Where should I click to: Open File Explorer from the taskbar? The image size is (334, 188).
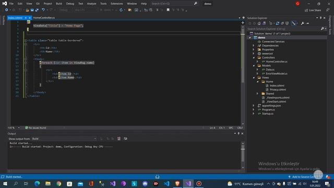[48, 184]
